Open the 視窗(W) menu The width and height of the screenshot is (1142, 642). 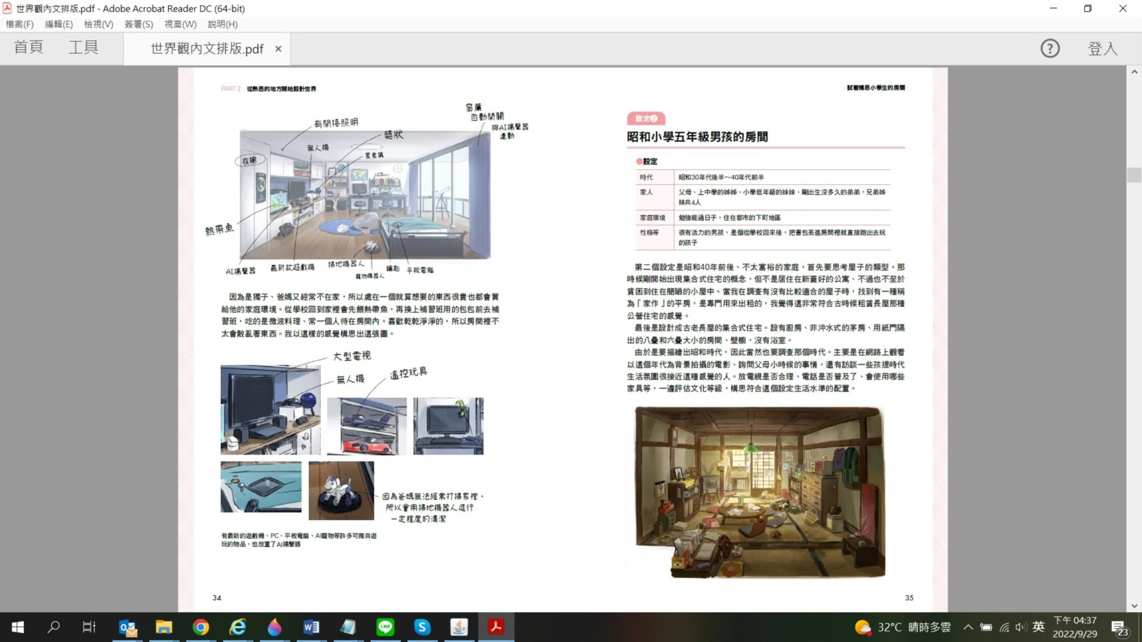click(180, 24)
